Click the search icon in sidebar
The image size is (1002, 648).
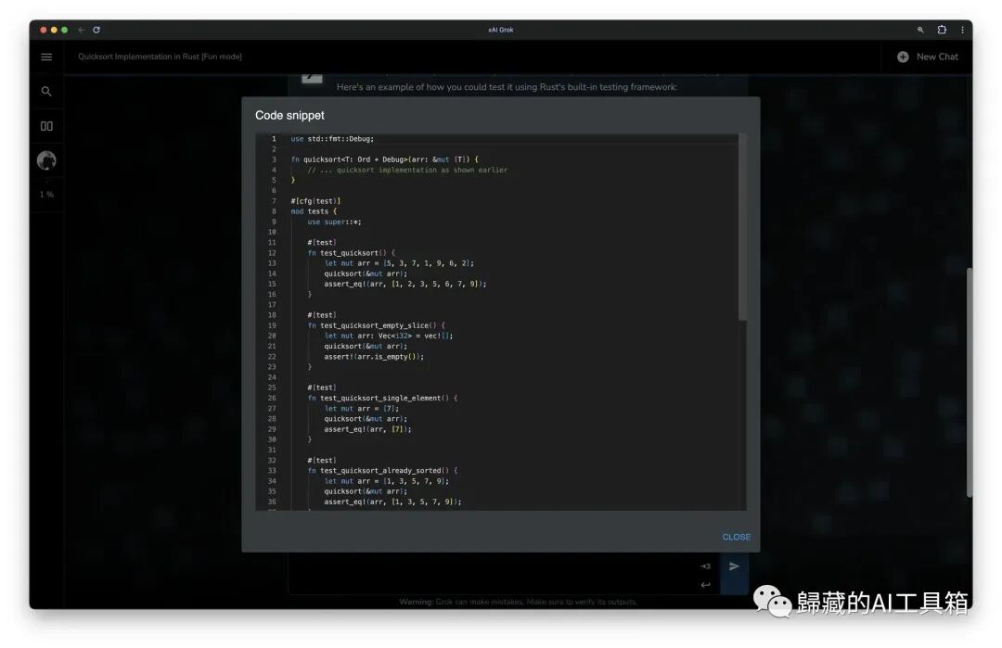46,91
